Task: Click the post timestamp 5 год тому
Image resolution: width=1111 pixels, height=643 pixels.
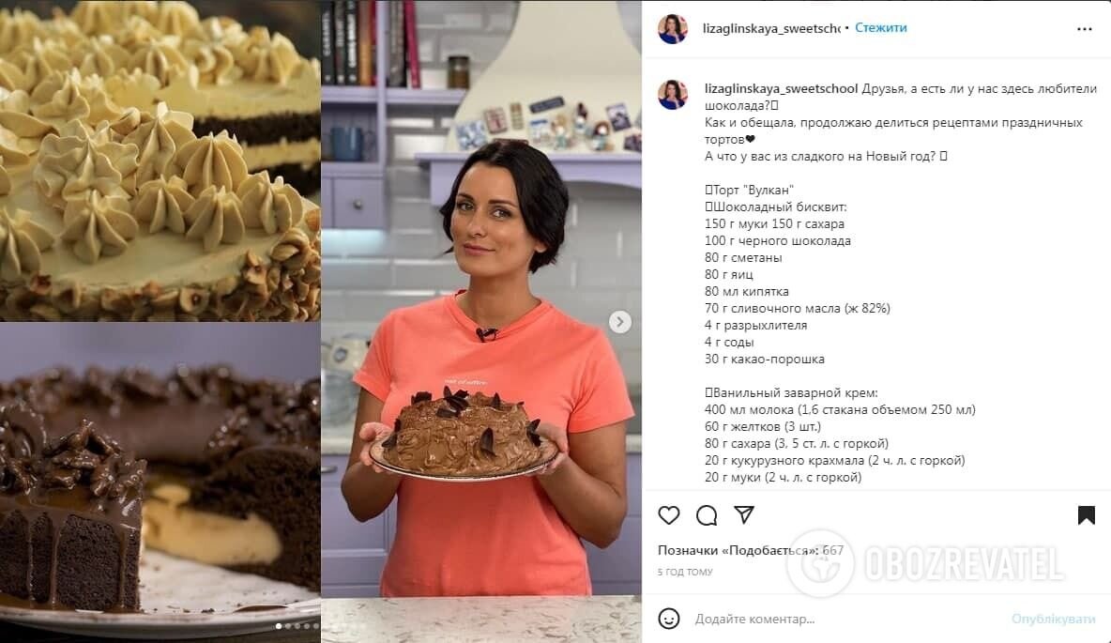Action: click(685, 572)
